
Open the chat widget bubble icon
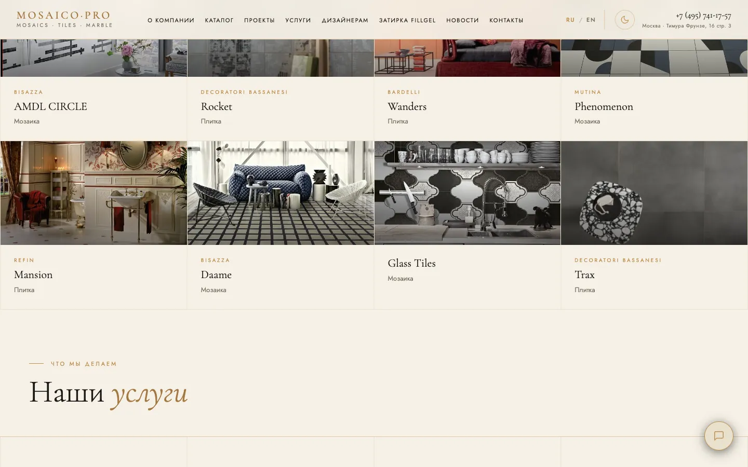click(719, 436)
